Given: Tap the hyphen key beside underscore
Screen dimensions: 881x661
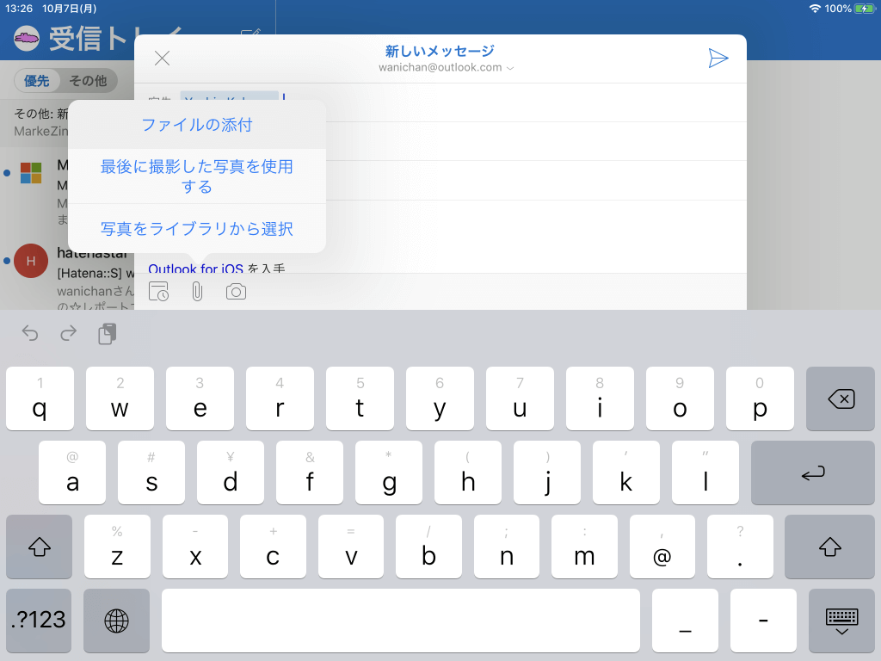Looking at the screenshot, I should pos(763,621).
